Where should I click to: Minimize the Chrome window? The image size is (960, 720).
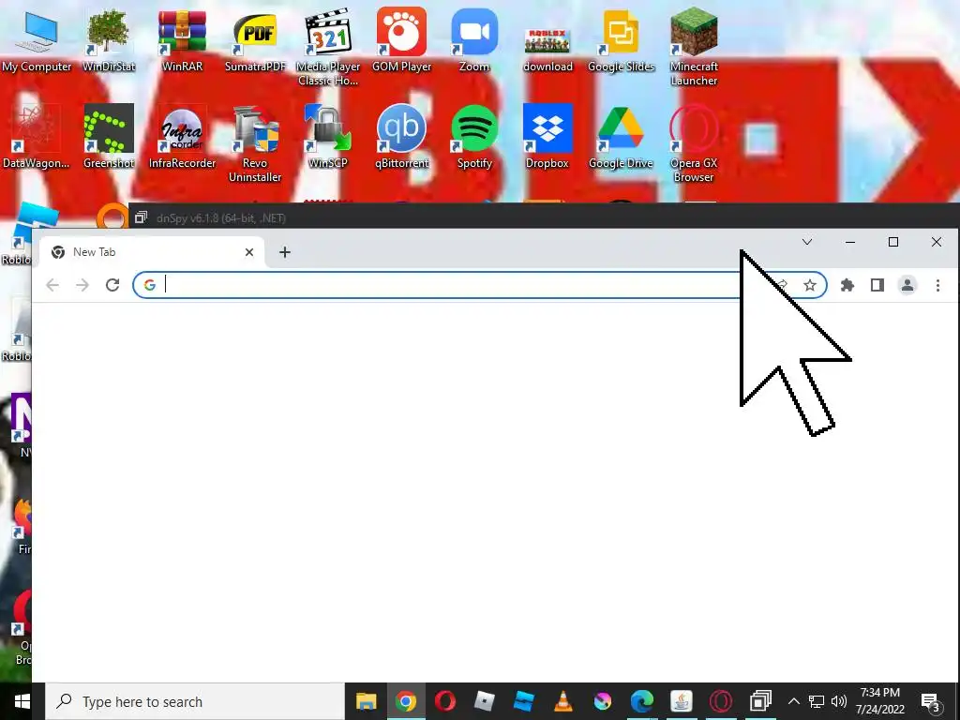click(x=849, y=242)
